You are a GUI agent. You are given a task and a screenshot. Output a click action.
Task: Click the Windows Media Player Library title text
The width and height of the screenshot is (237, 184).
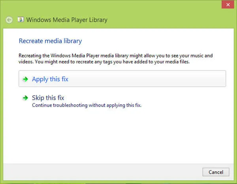pos(67,20)
